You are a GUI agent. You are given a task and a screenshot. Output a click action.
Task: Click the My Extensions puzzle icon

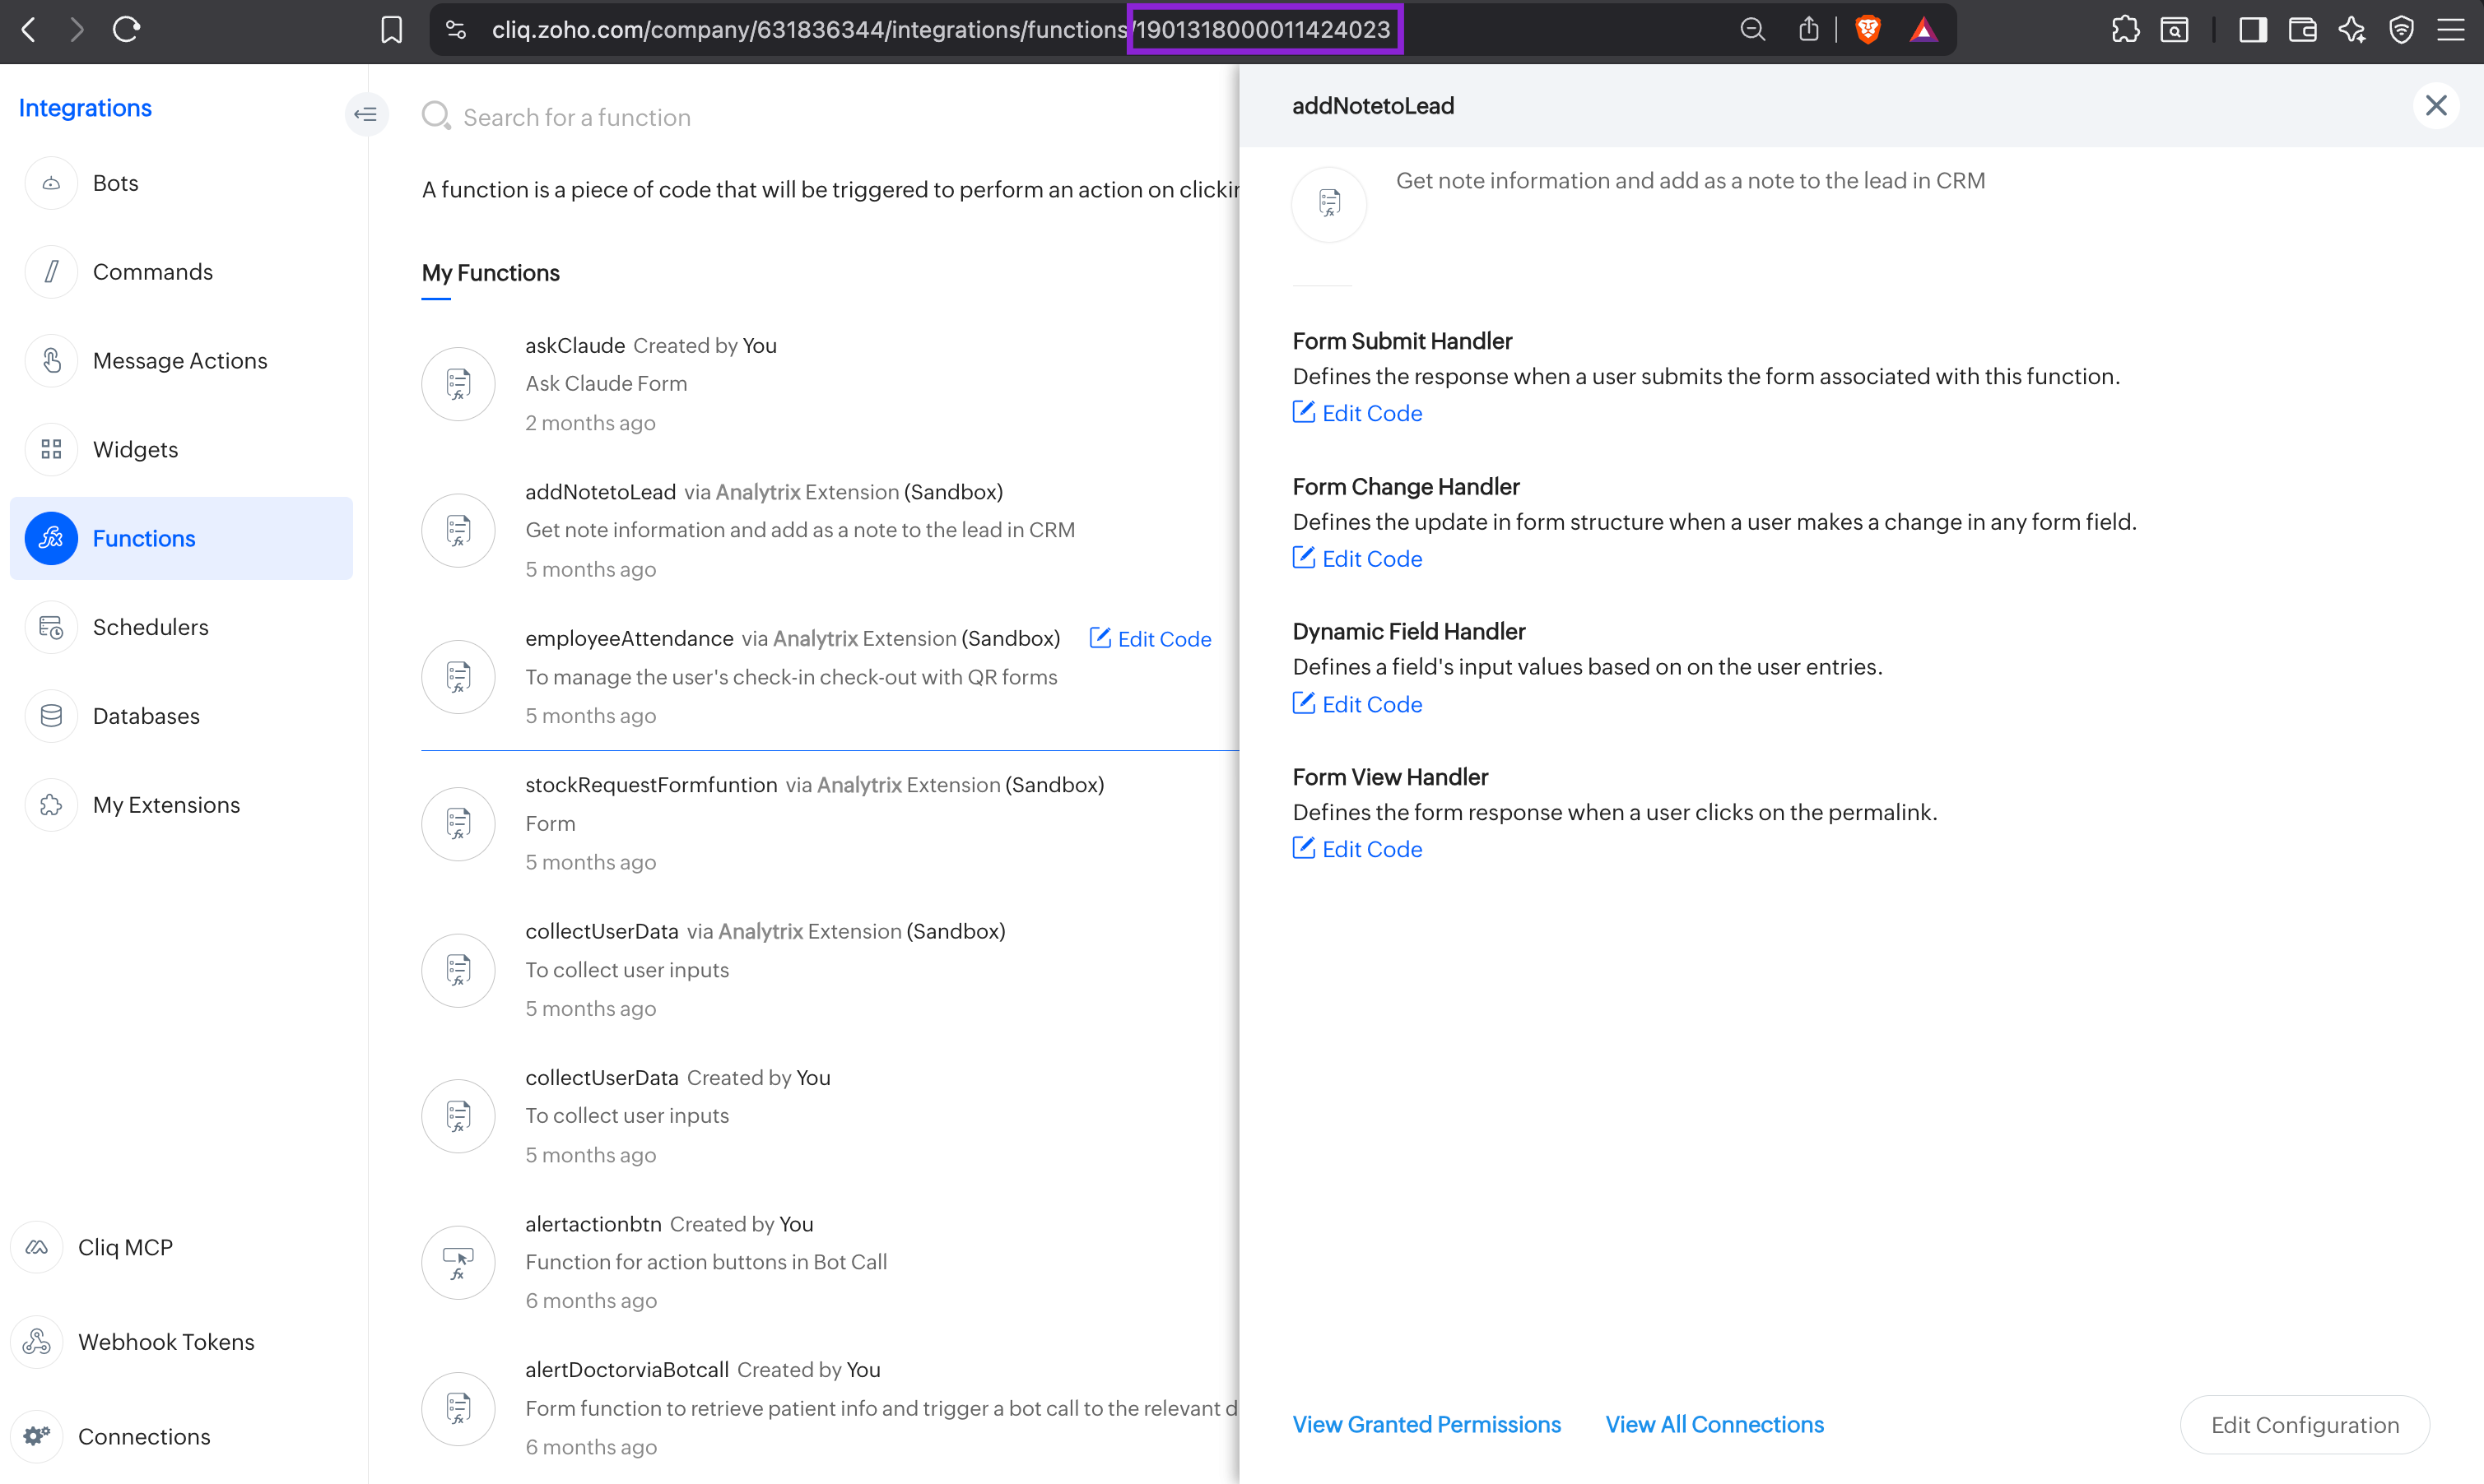pos(51,805)
